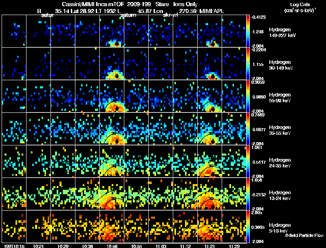Select the 10:21 time label
The width and height of the screenshot is (326, 248).
(x=38, y=246)
